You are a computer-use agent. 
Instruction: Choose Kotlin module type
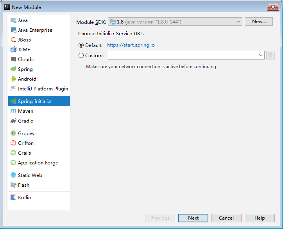coord(39,197)
